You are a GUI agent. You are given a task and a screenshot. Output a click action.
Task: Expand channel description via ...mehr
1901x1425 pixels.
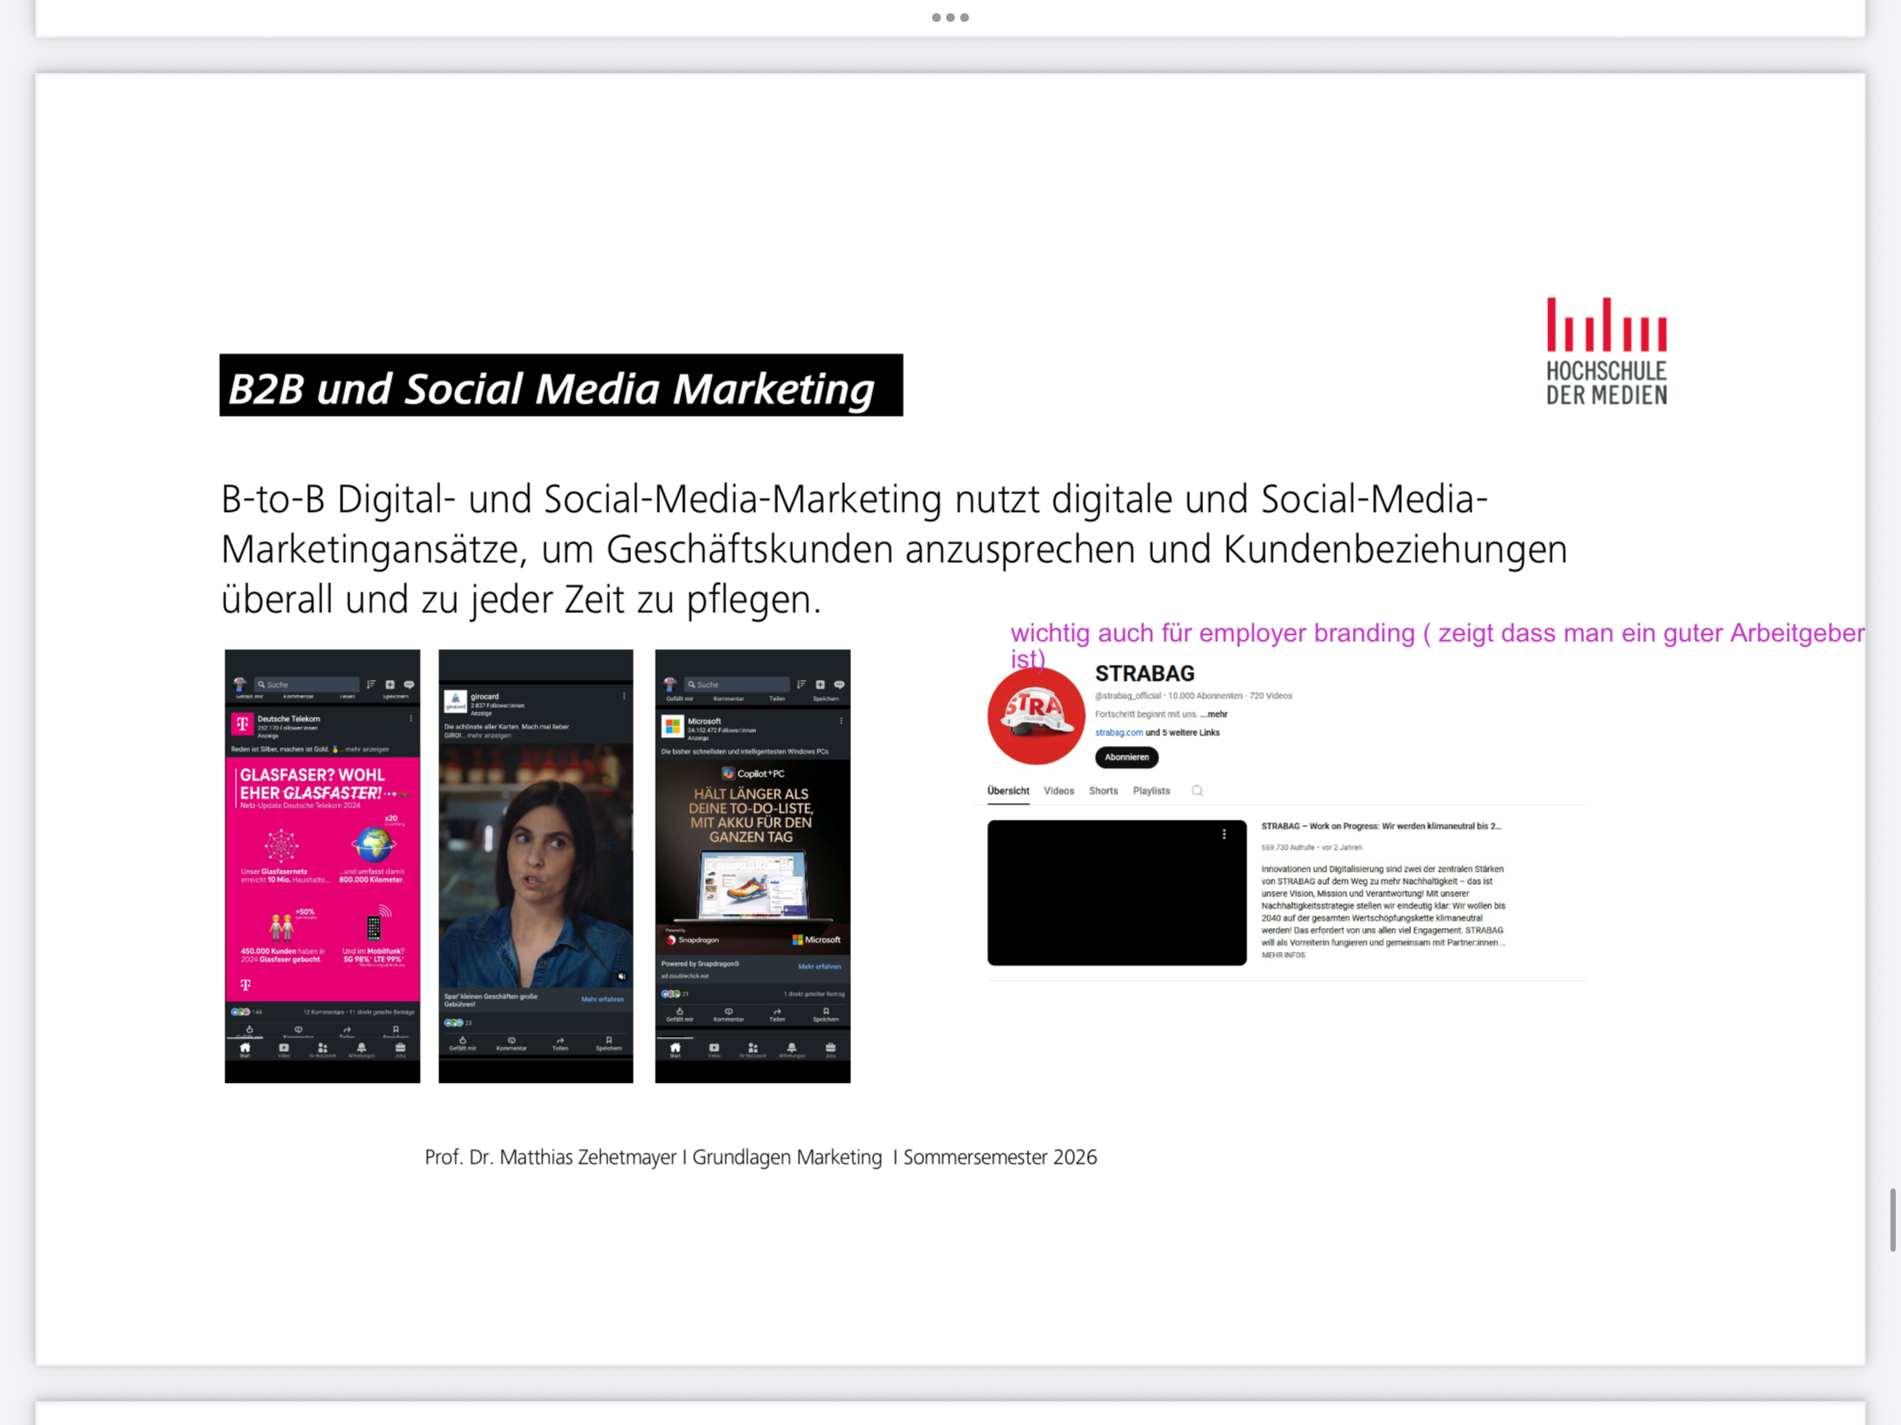[1214, 714]
